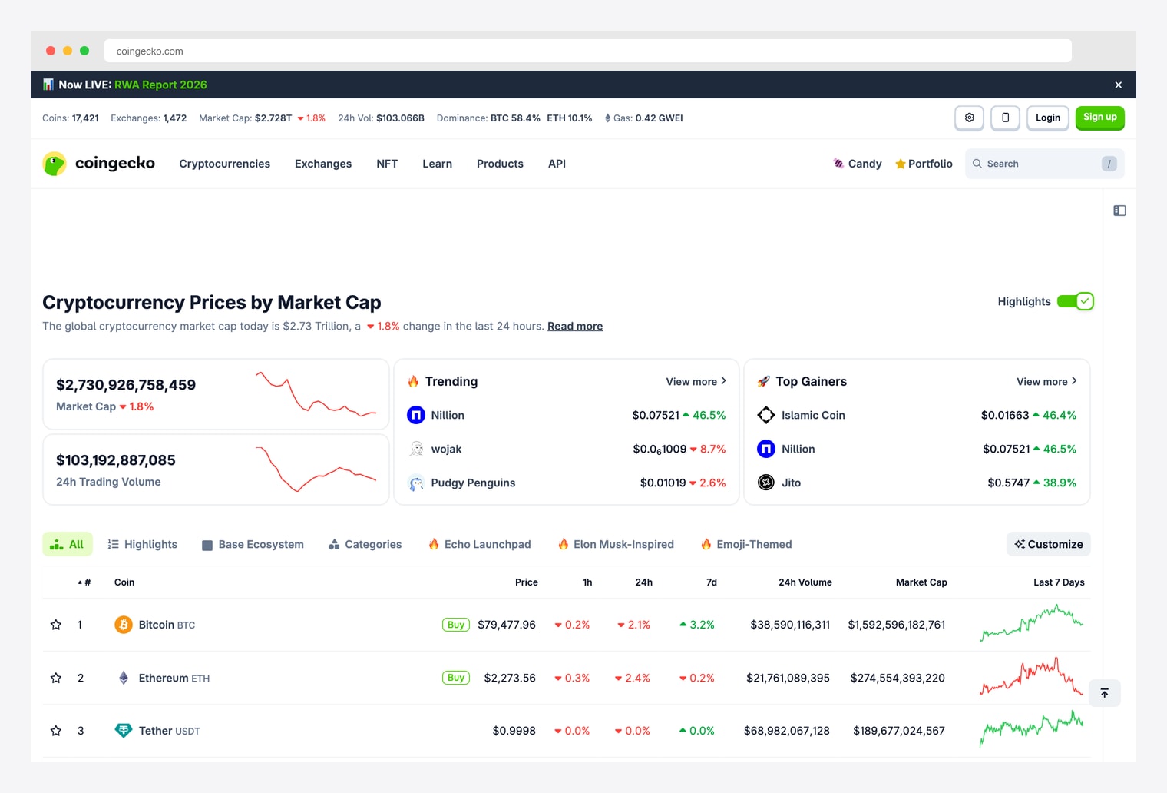Click the scroll-to-top arrow button

tap(1105, 693)
